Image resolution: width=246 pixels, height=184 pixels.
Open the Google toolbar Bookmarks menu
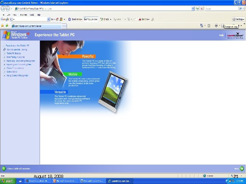75,19
